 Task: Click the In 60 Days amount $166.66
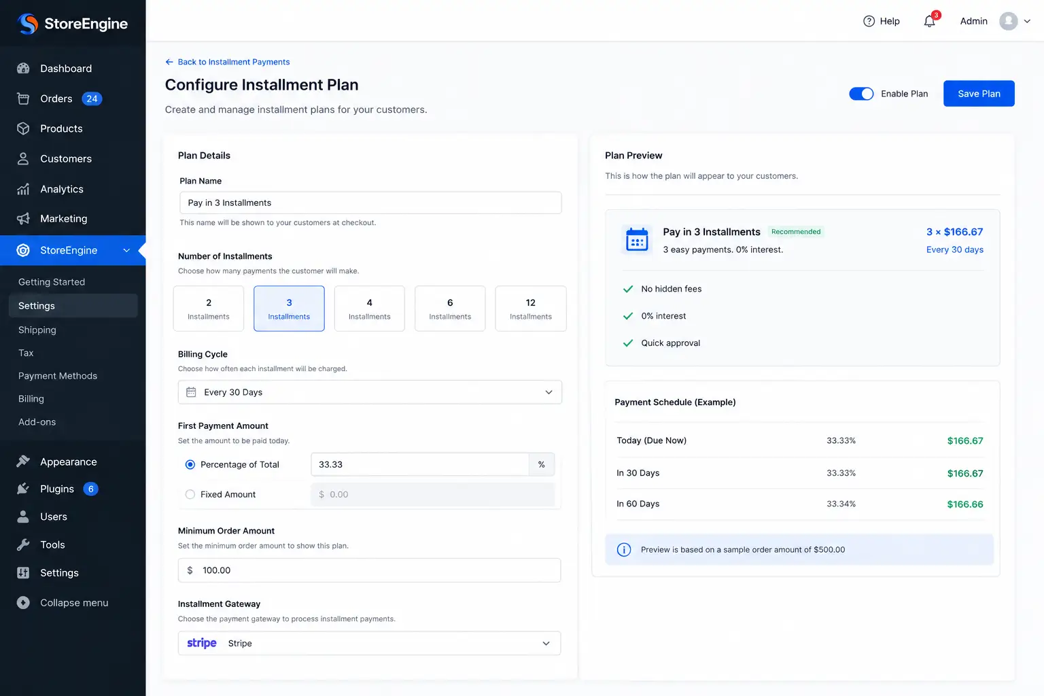pos(965,504)
